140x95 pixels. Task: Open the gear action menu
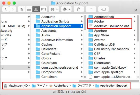(66, 9)
